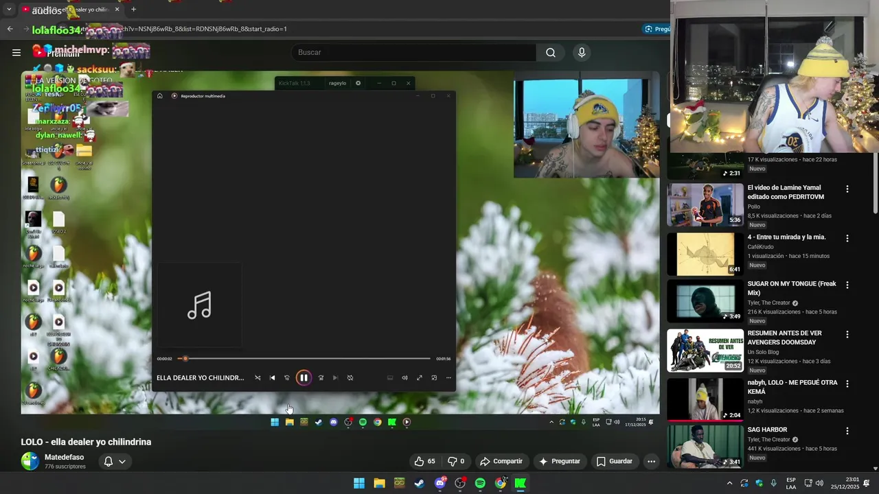This screenshot has height=494, width=879.
Task: Toggle repeat mode in the media player
Action: click(x=350, y=378)
